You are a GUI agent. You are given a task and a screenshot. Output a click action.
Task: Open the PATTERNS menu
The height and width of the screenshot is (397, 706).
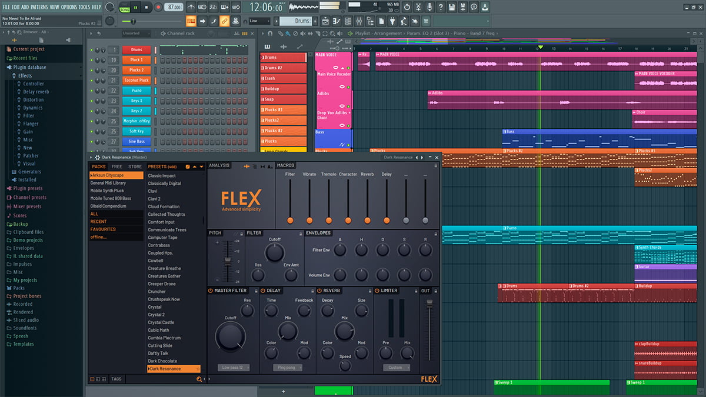coord(39,7)
